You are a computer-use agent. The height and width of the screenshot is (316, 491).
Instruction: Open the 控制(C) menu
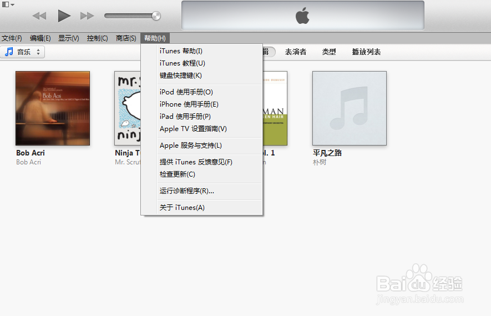click(98, 38)
